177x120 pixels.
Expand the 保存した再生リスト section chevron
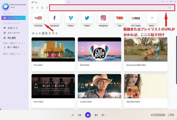click(x=25, y=54)
